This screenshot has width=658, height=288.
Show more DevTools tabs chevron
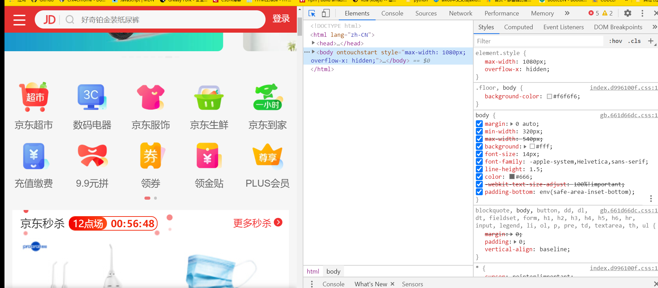567,13
